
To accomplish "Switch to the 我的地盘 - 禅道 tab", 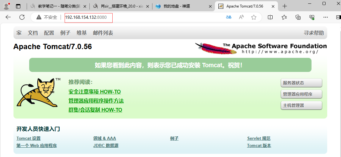I will tap(184, 6).
